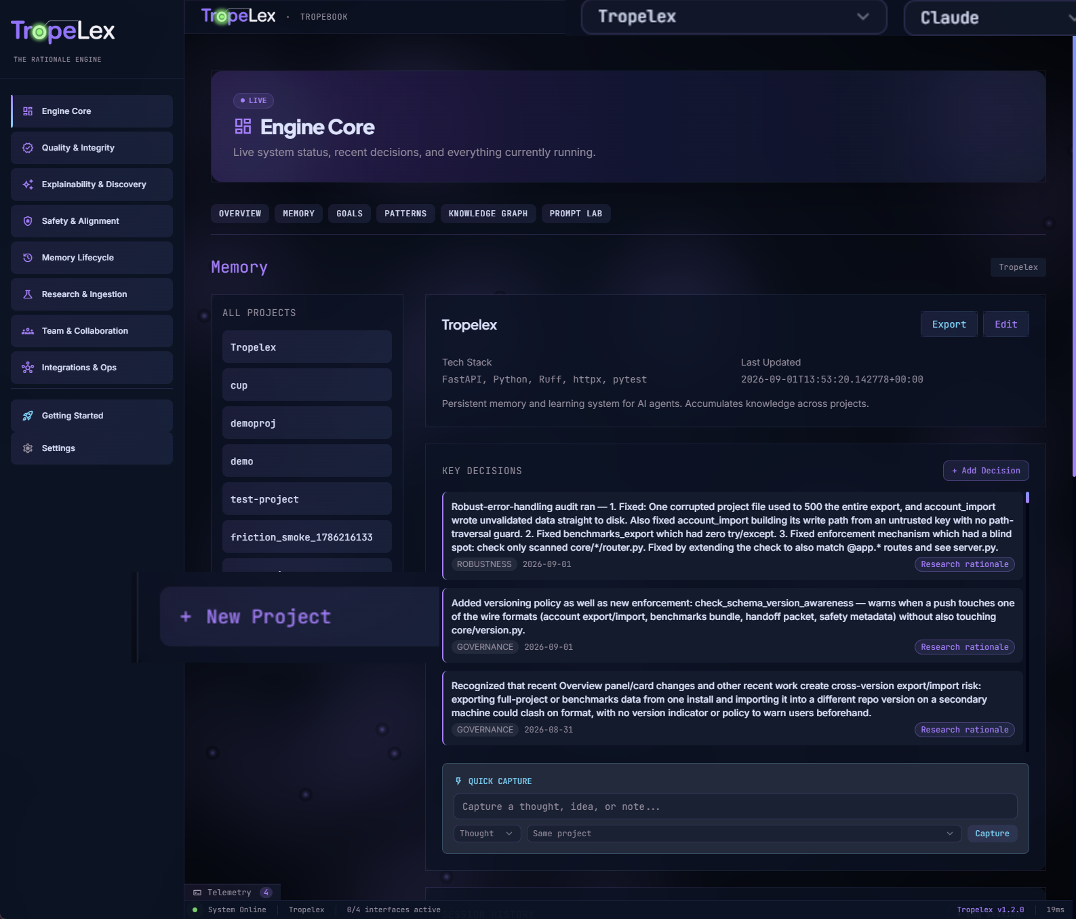Click the Team & Collaboration people icon
The width and height of the screenshot is (1076, 919).
pos(28,331)
